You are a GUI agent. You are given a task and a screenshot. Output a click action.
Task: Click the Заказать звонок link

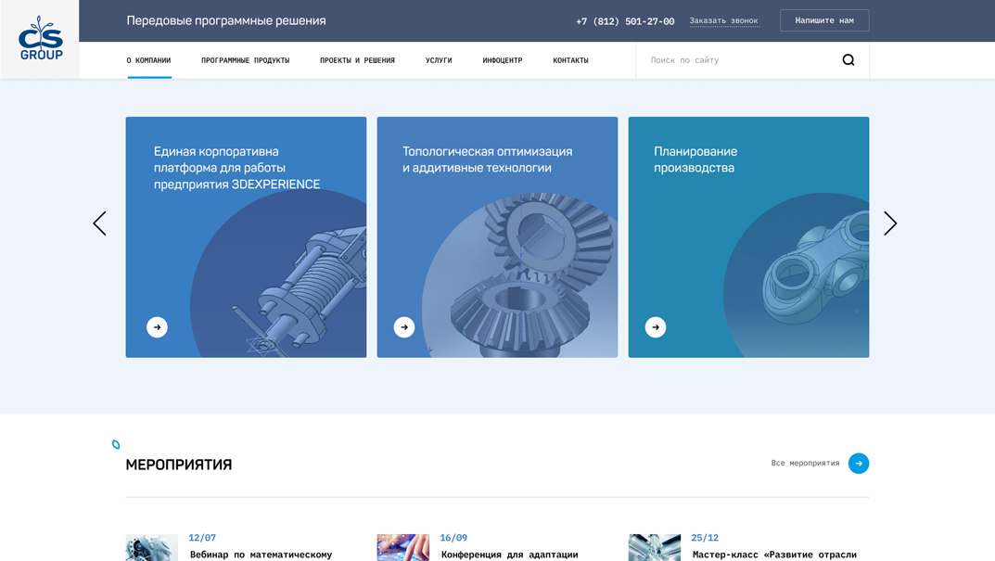tap(723, 19)
